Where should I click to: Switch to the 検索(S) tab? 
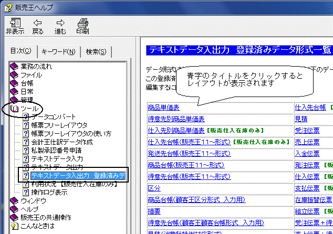(96, 52)
